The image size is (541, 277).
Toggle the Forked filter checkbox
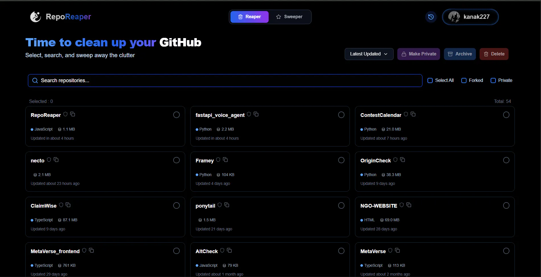(x=464, y=80)
